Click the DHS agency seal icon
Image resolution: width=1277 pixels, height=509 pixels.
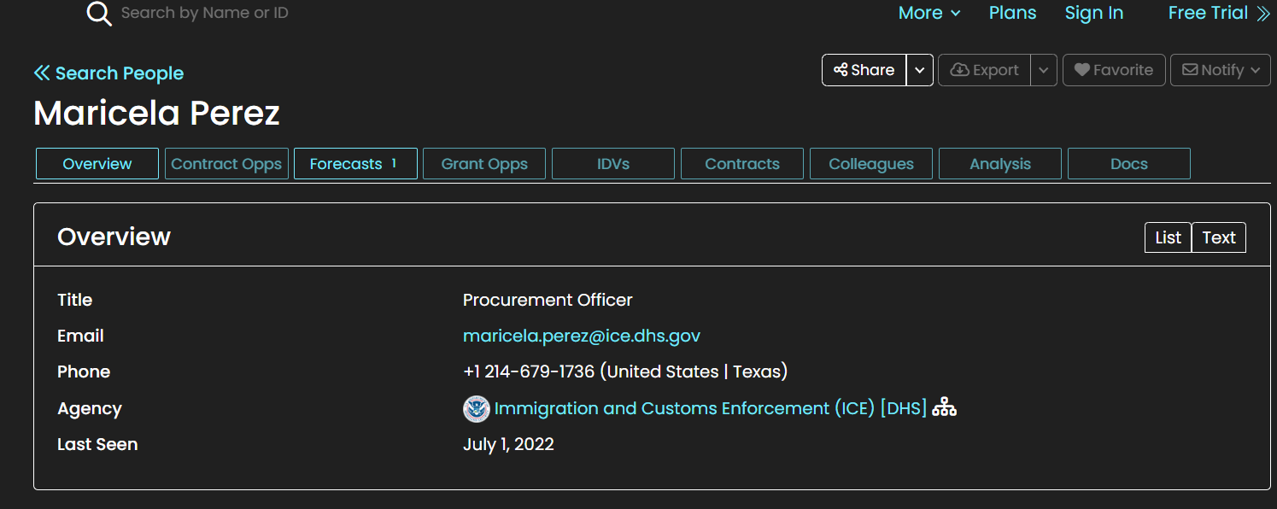point(476,408)
